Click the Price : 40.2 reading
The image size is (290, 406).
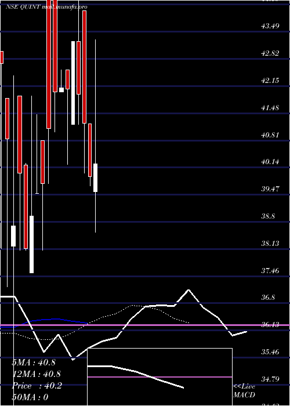click(x=37, y=386)
